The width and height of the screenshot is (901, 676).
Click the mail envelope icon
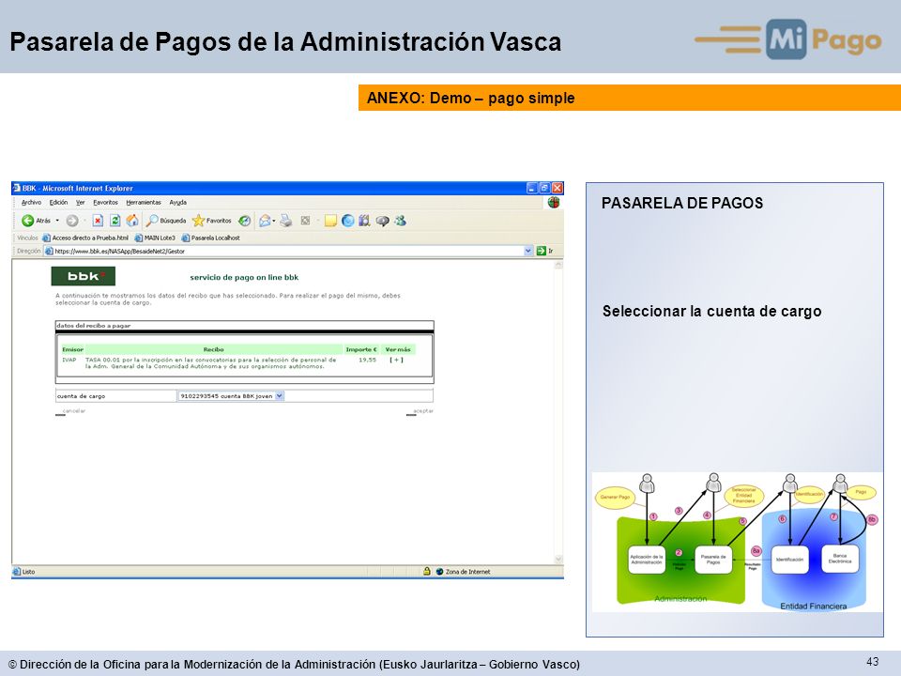point(265,220)
